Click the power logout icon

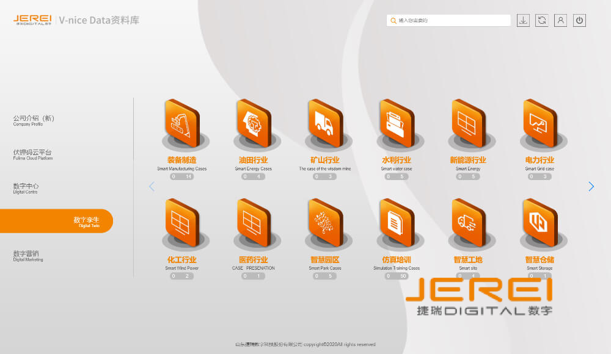point(579,20)
